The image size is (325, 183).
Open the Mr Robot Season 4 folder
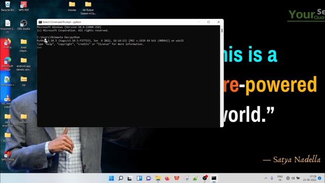[x=88, y=8]
